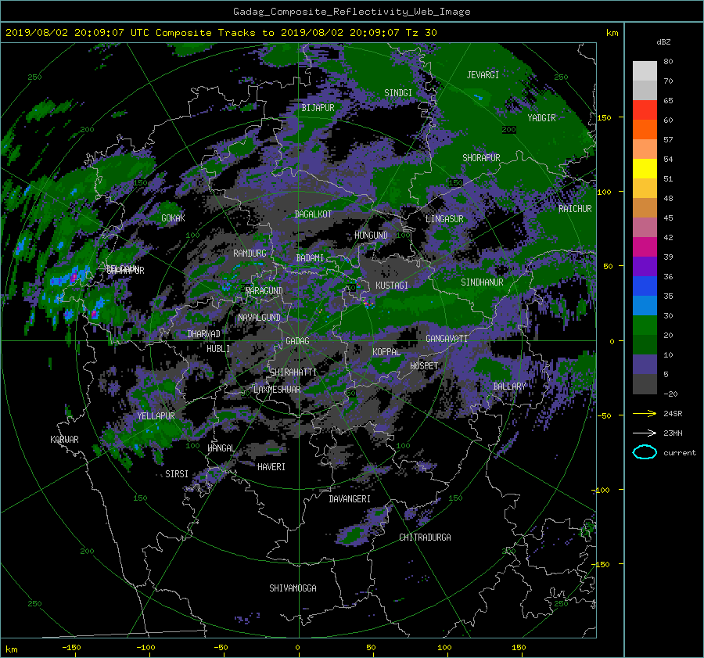The width and height of the screenshot is (704, 658).
Task: Click the YADGIR city label
Action: 541,118
